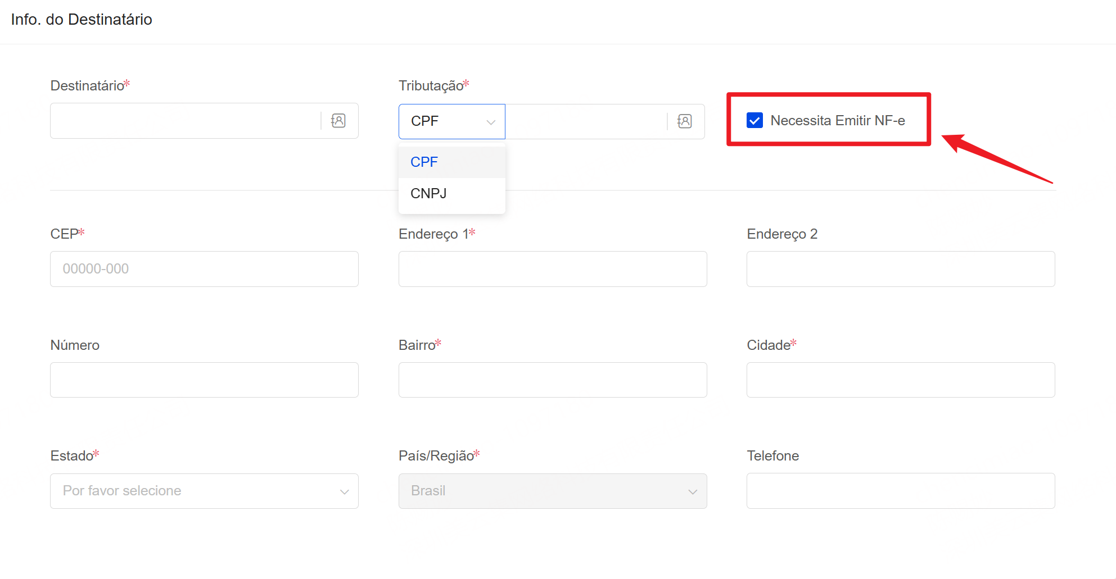Uncheck the Necessita Emitir NF-e checkbox

click(x=754, y=120)
